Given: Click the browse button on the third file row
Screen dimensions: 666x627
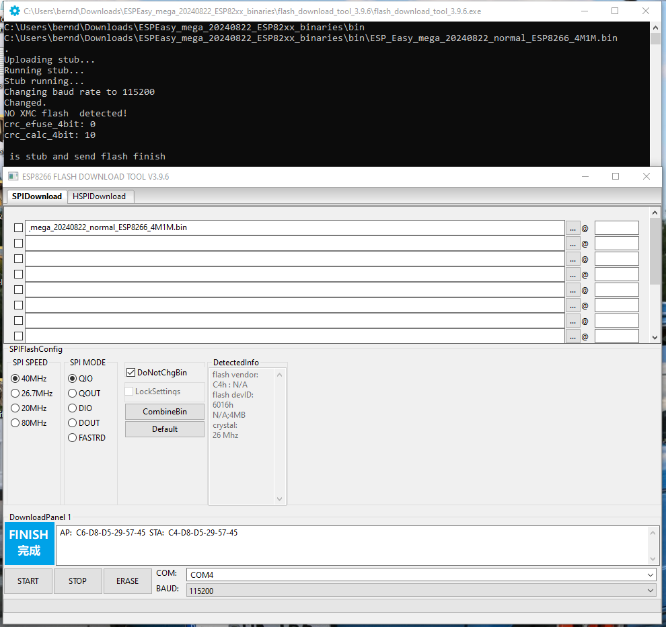Looking at the screenshot, I should coord(572,259).
